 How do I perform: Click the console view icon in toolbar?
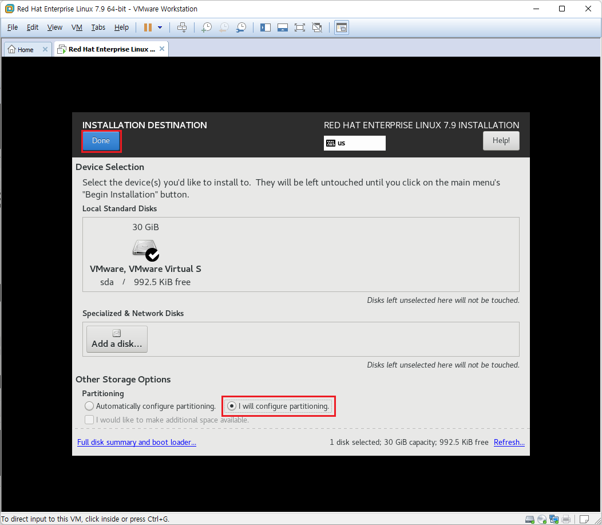pyautogui.click(x=341, y=27)
